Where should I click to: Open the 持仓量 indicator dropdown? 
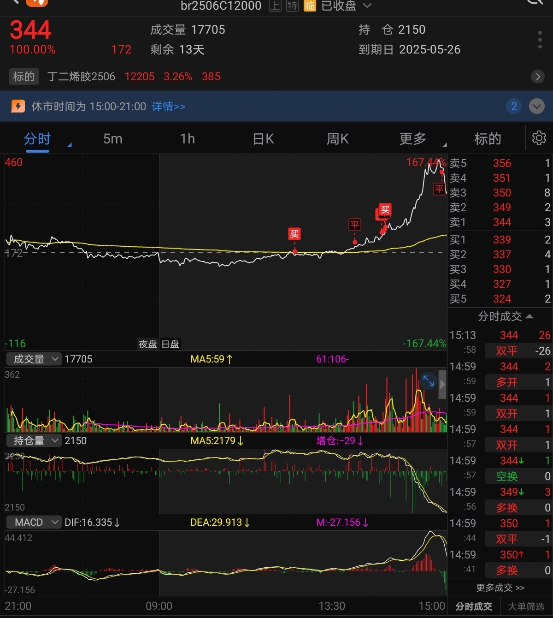(34, 440)
